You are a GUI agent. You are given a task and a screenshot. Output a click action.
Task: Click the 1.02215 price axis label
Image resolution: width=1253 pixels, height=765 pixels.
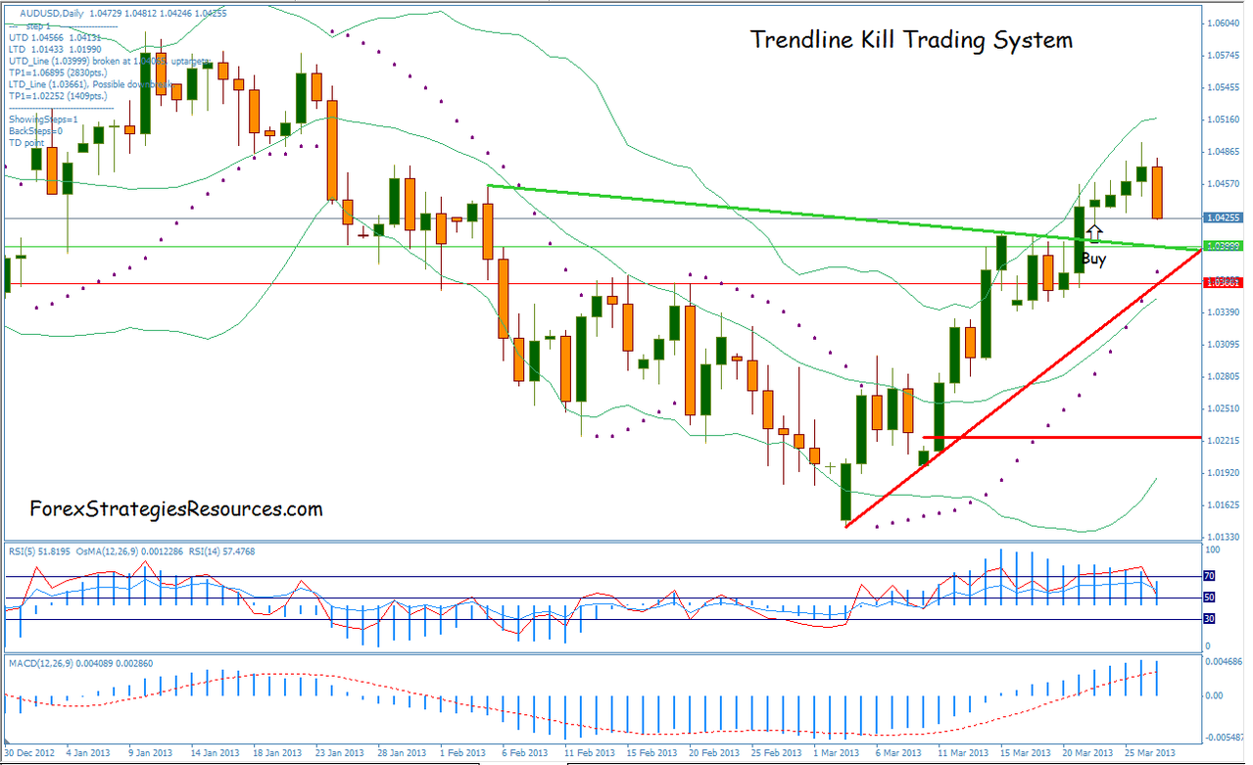pyautogui.click(x=1224, y=441)
